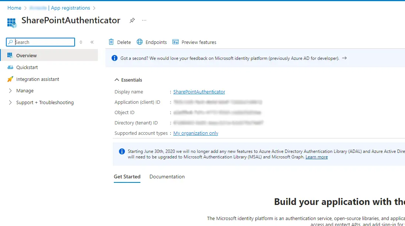Open App registrations from the breadcrumb
Screen dimensions: 405x226
point(70,8)
